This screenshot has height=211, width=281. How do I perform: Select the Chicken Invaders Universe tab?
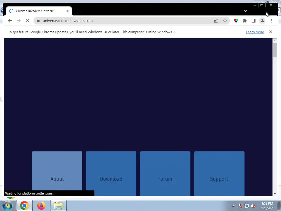39,11
